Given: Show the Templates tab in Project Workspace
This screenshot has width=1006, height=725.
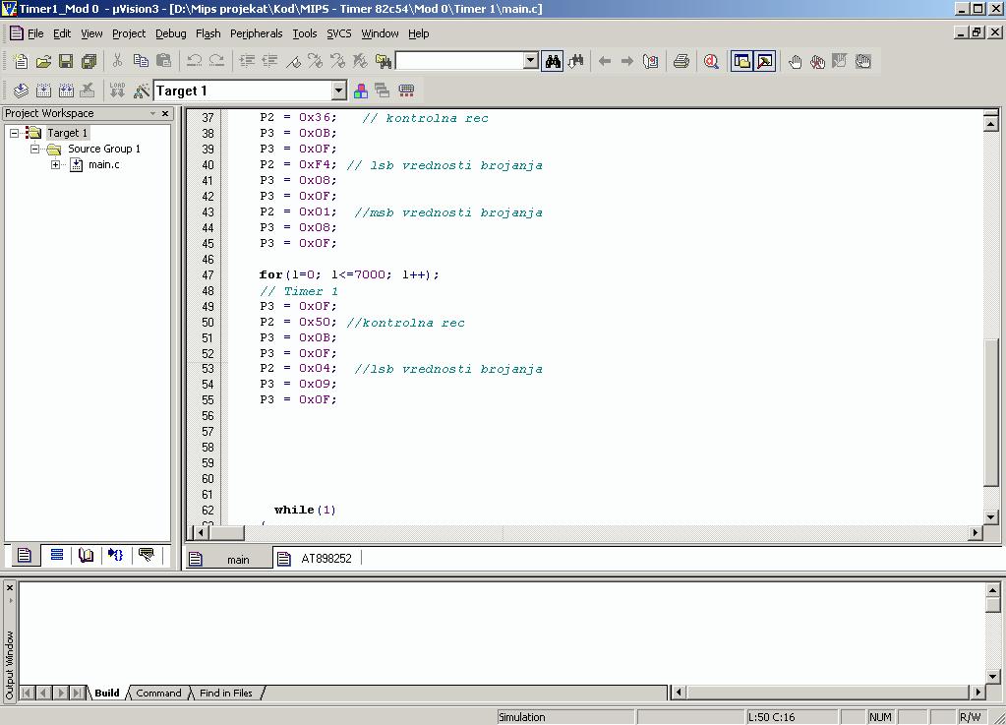Looking at the screenshot, I should 147,555.
